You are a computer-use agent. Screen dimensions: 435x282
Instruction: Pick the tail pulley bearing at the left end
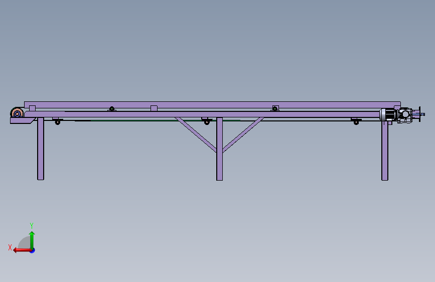[17, 113]
